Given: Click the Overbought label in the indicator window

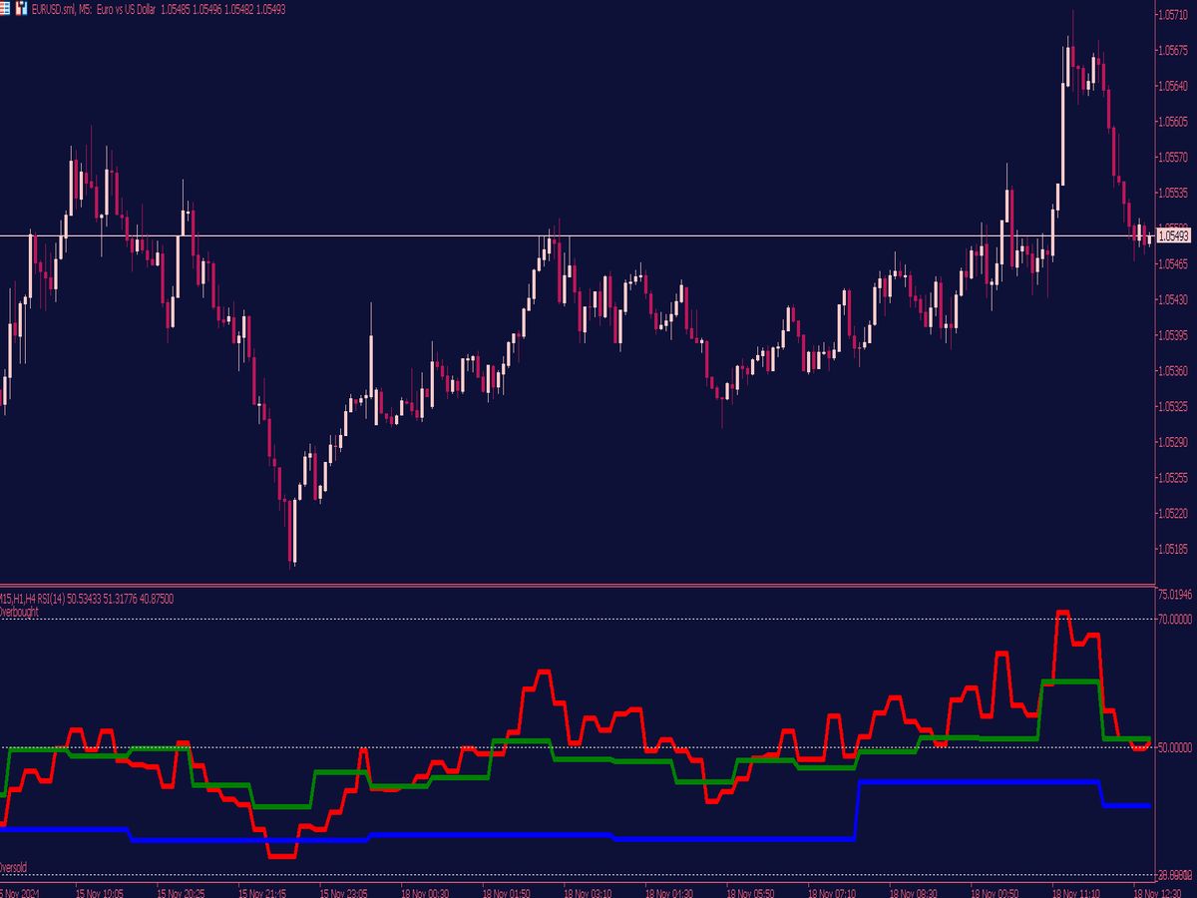Looking at the screenshot, I should (x=20, y=612).
